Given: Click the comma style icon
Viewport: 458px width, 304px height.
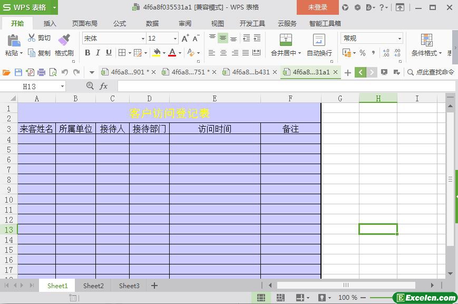Looking at the screenshot, I should click(x=373, y=53).
